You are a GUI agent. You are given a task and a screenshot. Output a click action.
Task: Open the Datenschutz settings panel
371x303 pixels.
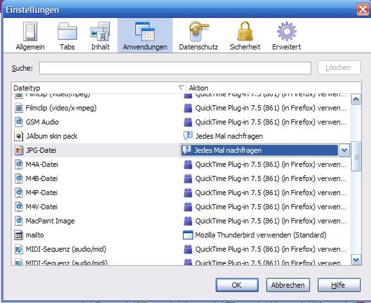point(198,36)
